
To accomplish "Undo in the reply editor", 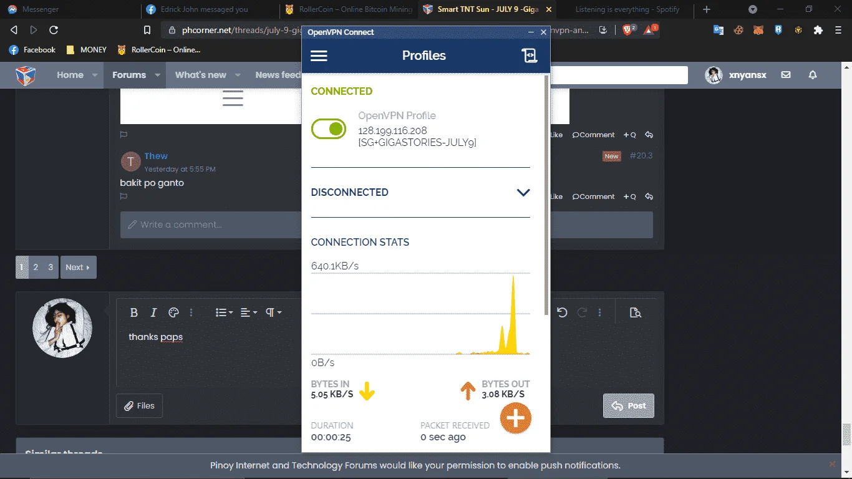I will pyautogui.click(x=562, y=312).
